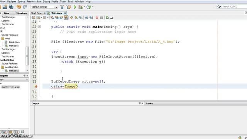
Task: Toggle the second Navigator filter button
Action: tap(5, 132)
